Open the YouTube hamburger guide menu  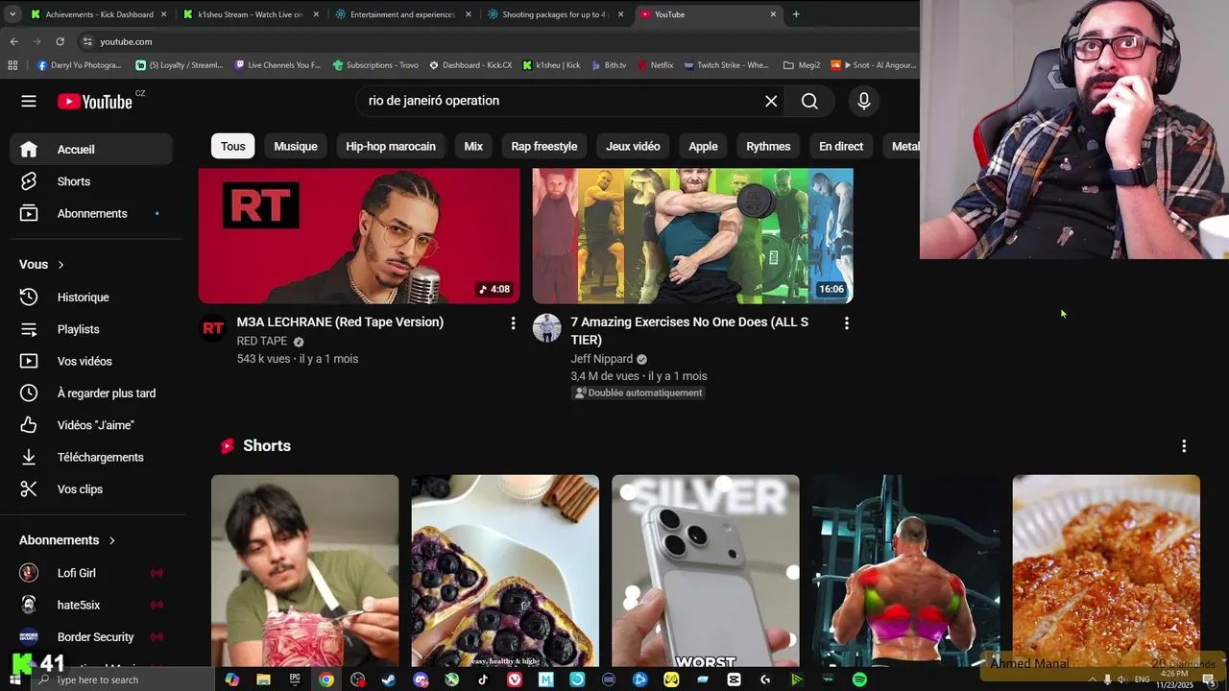click(29, 101)
